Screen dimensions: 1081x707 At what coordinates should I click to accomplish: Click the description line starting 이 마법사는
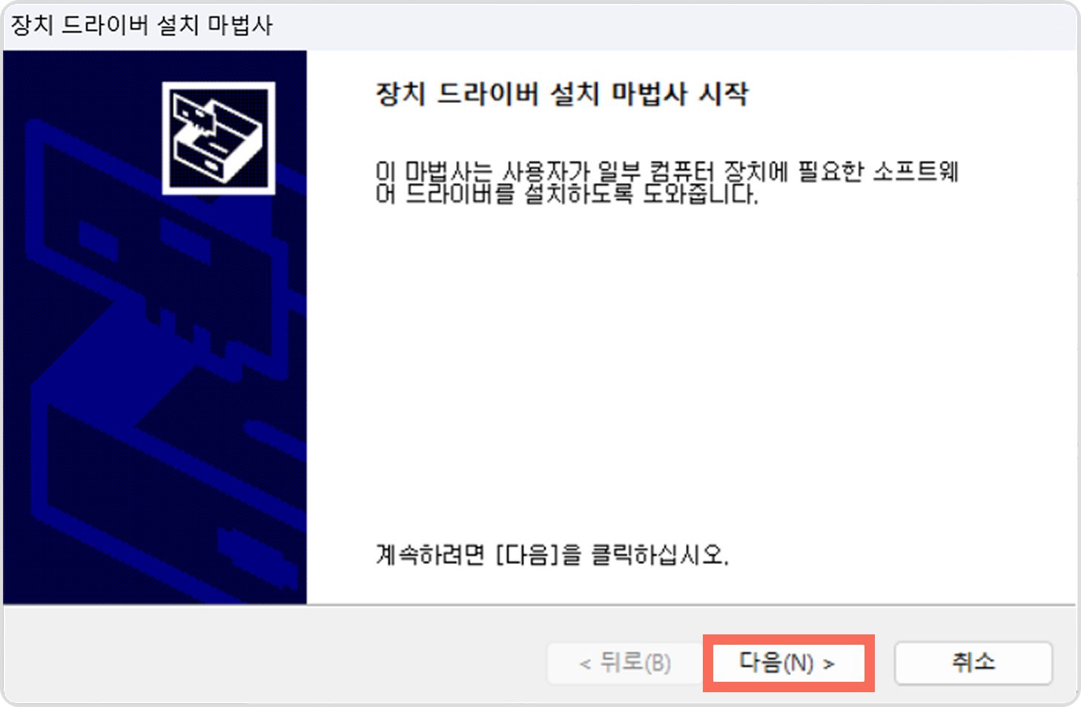(667, 171)
